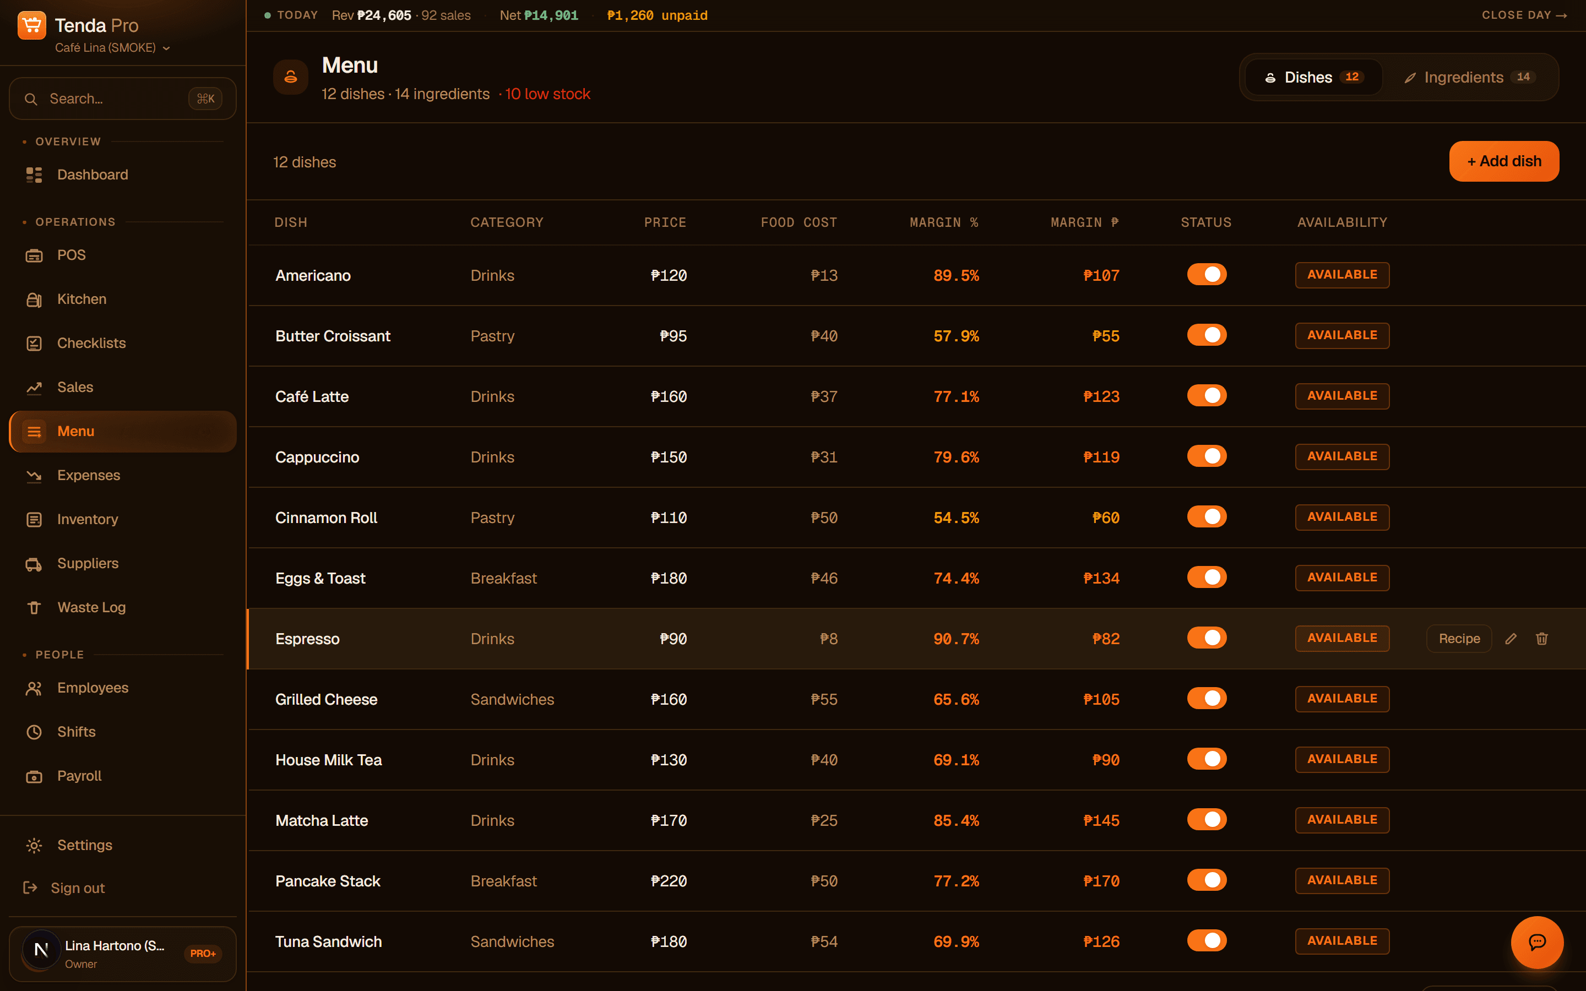Toggle Americano status switch off
The height and width of the screenshot is (991, 1586).
tap(1207, 275)
